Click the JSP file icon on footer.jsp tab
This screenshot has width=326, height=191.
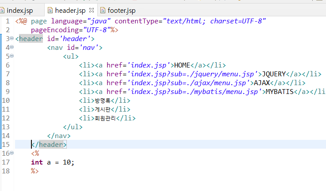(103, 11)
